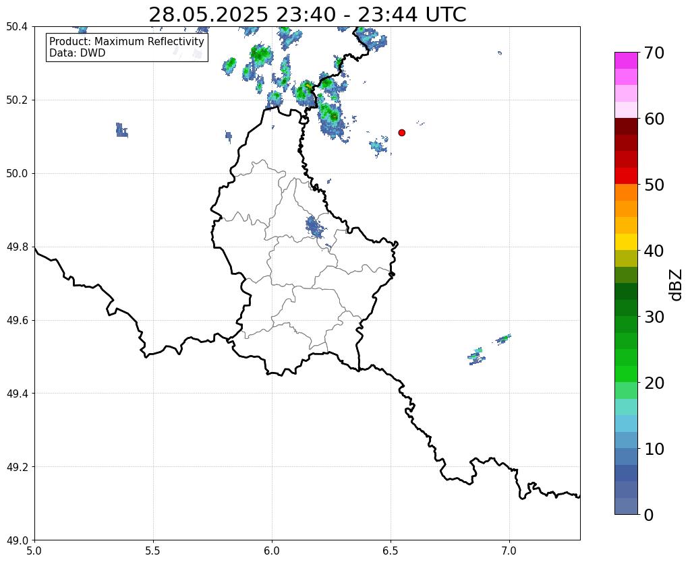Click the y-axis label 49.4

17,394
